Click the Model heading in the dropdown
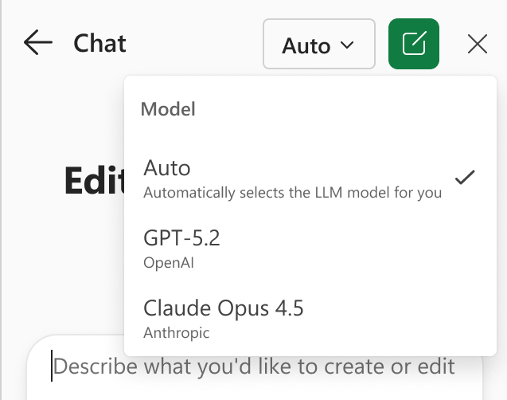507x400 pixels. point(168,109)
